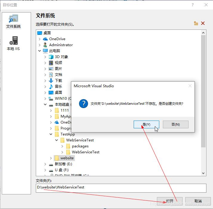
Task: Click the 文件夹(F) path input field
Action: (121, 188)
